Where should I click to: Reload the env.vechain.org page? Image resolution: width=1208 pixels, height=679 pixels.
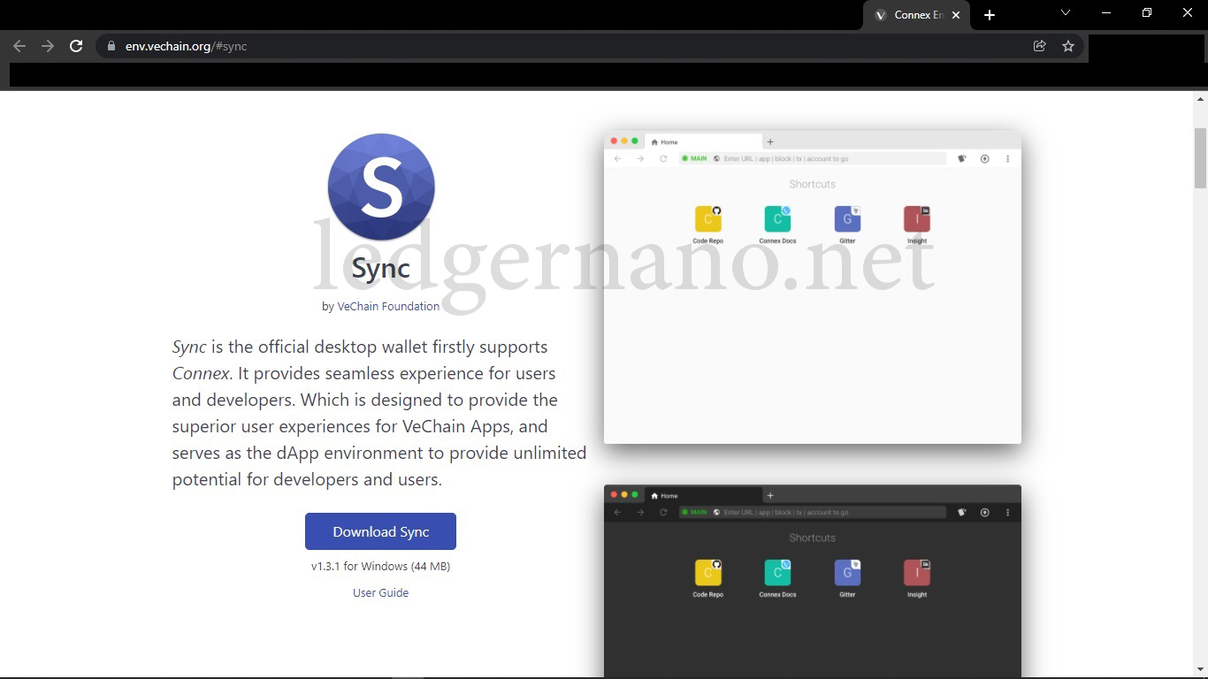pyautogui.click(x=76, y=46)
